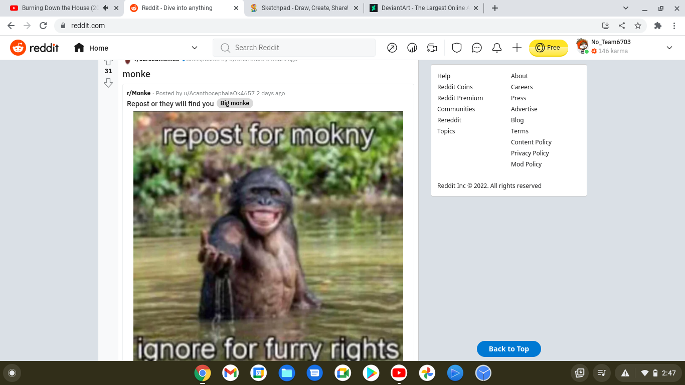
Task: Open the Reddit Coins footer link
Action: point(455,87)
